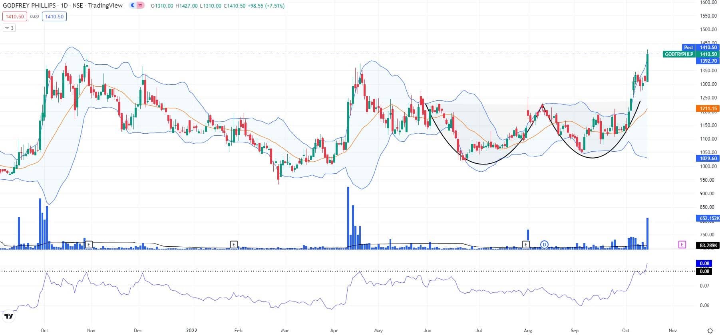This screenshot has width=720, height=335.
Task: Click the blue 0.08 indicator value label
Action: coord(704,263)
